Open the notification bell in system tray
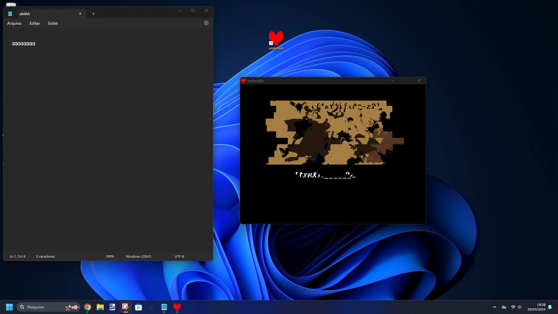This screenshot has height=314, width=558. (x=550, y=307)
